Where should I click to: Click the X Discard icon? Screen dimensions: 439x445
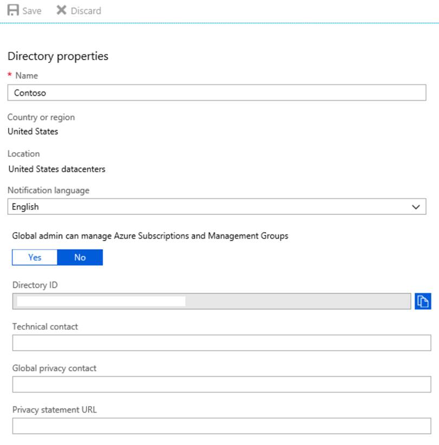(x=62, y=10)
